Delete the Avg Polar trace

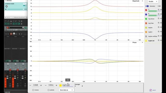pos(161,23)
